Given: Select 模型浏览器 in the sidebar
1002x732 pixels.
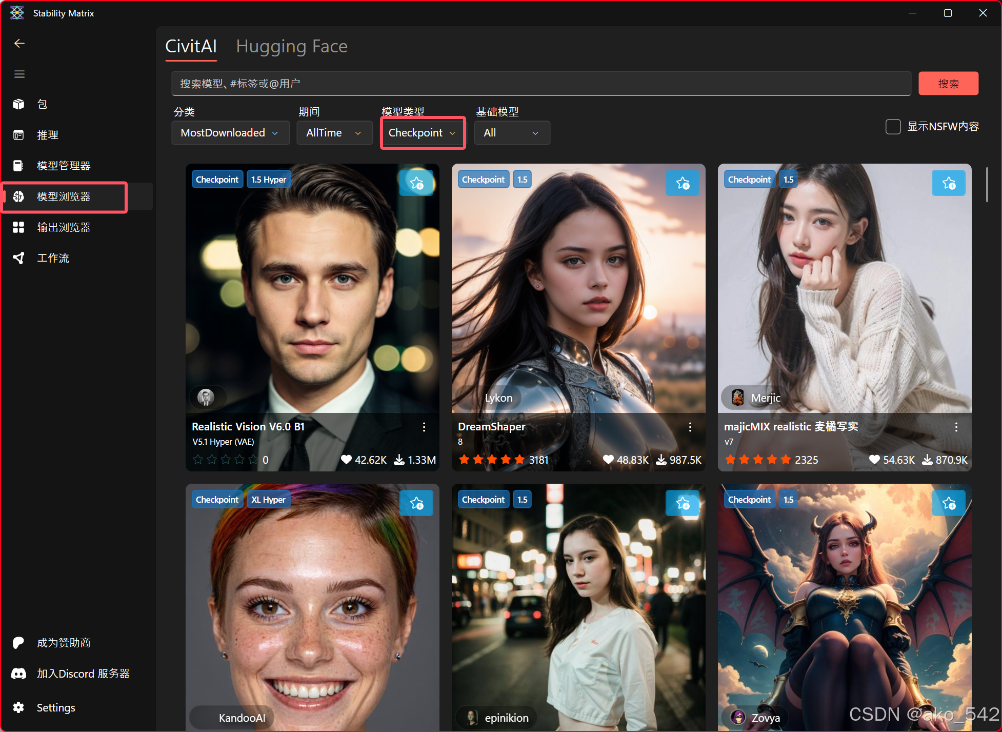Looking at the screenshot, I should click(x=77, y=196).
